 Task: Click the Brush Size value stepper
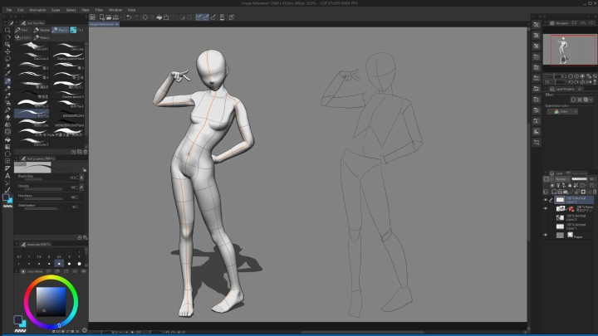click(77, 178)
